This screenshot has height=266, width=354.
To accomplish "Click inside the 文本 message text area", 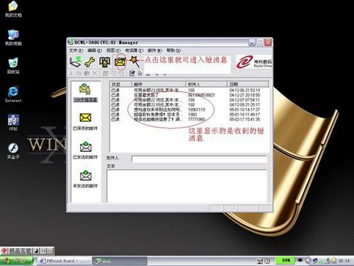I will point(187,186).
